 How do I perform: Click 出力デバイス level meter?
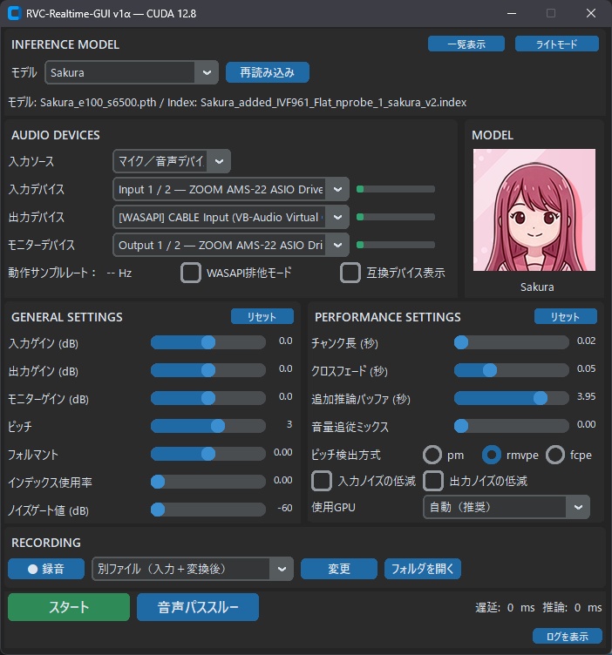tap(396, 217)
